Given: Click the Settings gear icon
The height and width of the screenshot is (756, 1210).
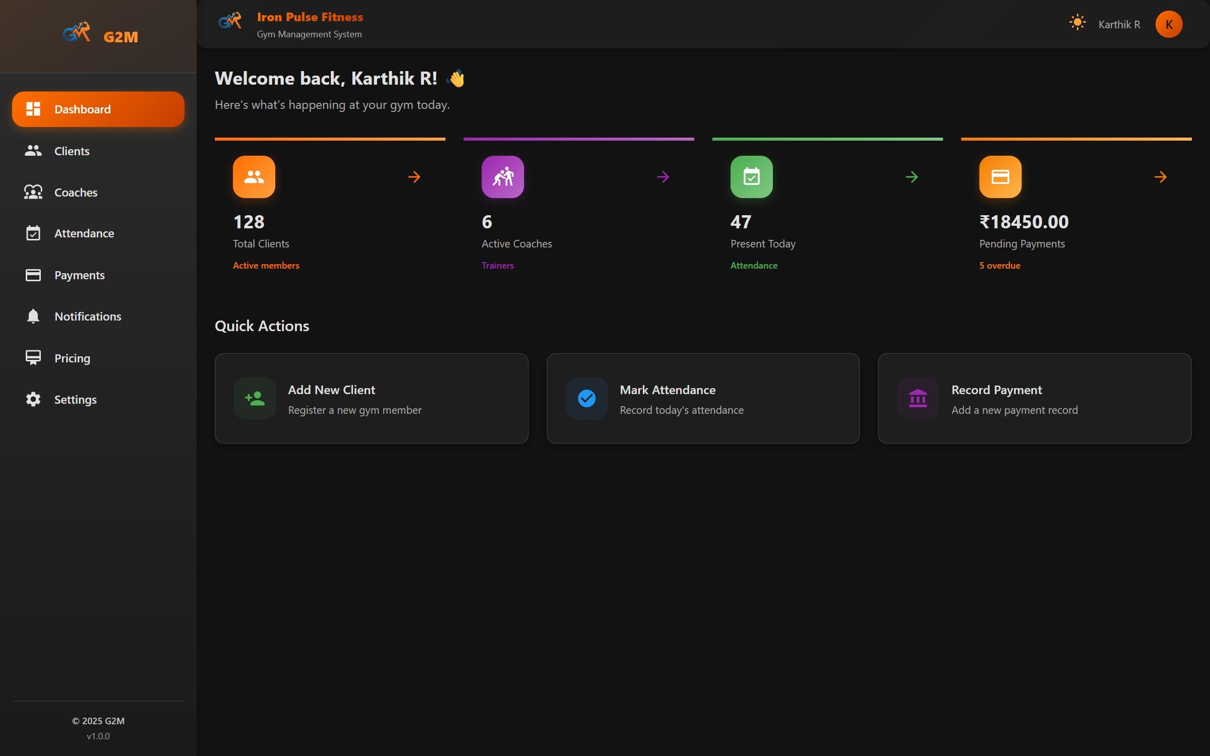Looking at the screenshot, I should [33, 399].
